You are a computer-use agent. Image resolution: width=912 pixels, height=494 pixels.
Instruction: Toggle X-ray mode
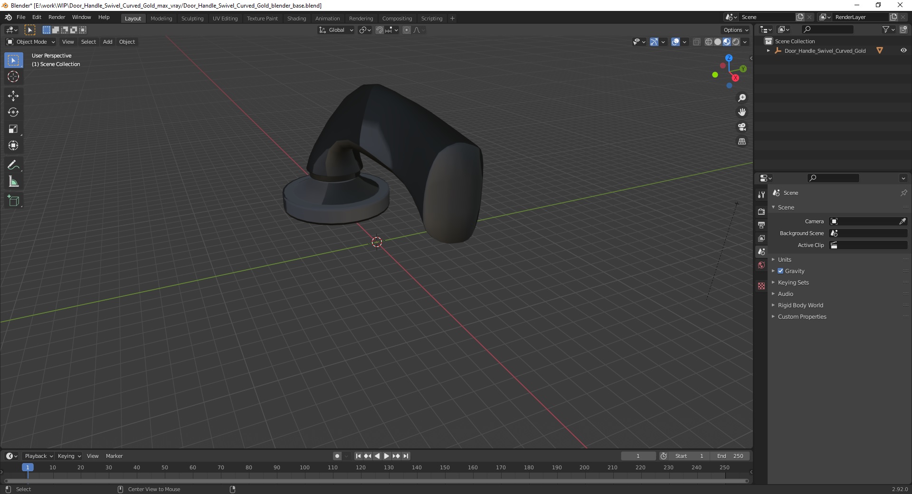coord(697,42)
